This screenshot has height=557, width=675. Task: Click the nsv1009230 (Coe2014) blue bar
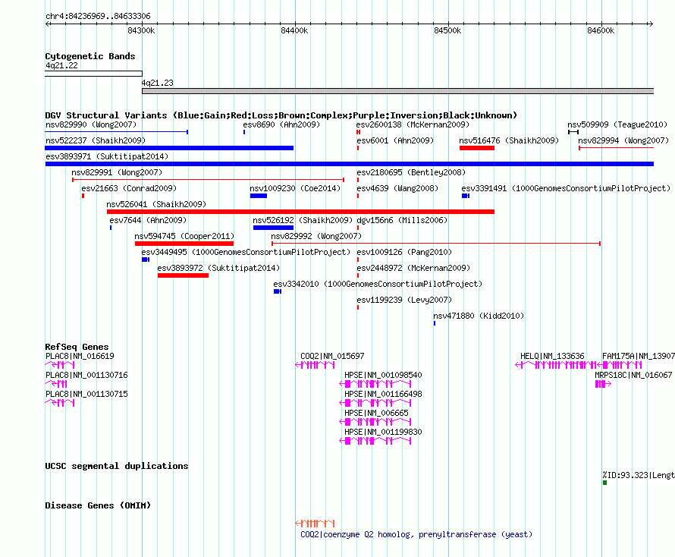tap(259, 196)
